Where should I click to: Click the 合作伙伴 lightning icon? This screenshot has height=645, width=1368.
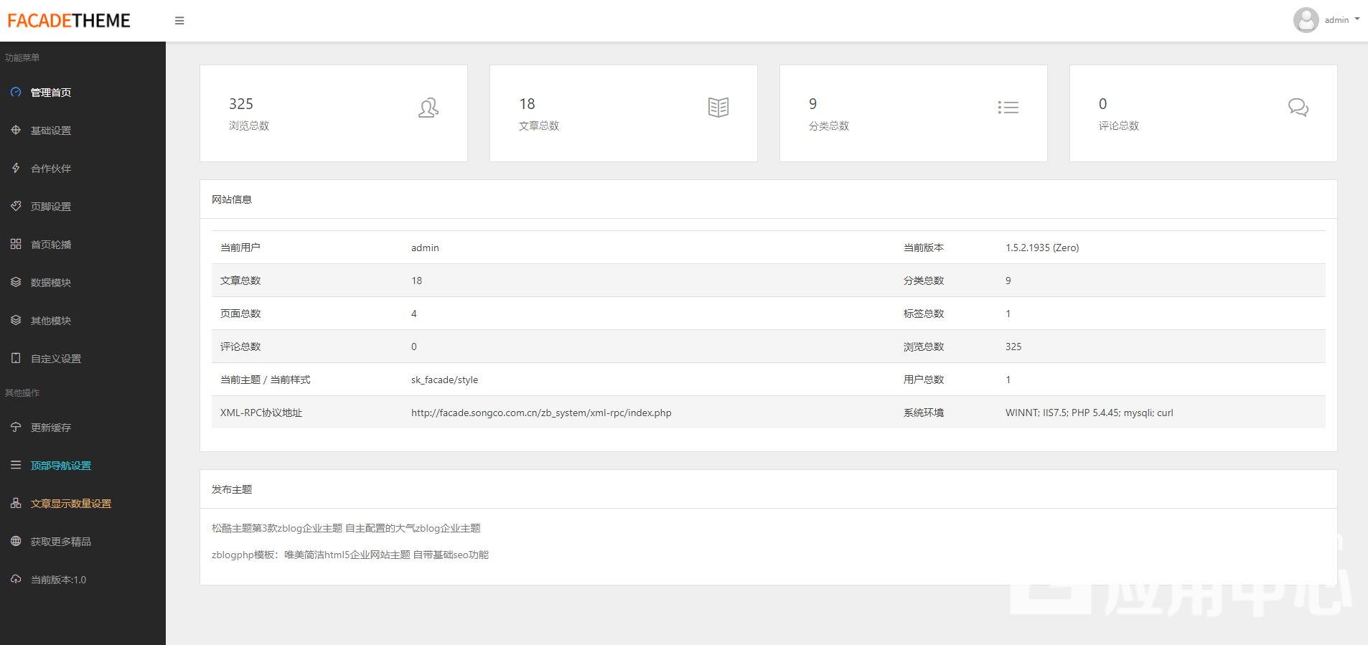coord(16,168)
